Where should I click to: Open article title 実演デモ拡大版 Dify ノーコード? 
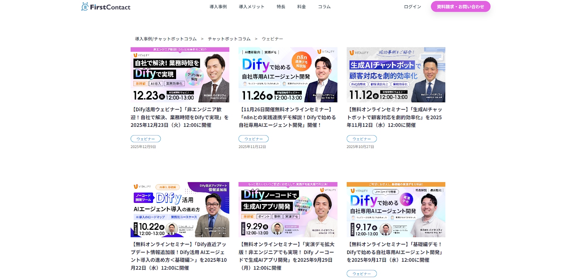(287, 256)
